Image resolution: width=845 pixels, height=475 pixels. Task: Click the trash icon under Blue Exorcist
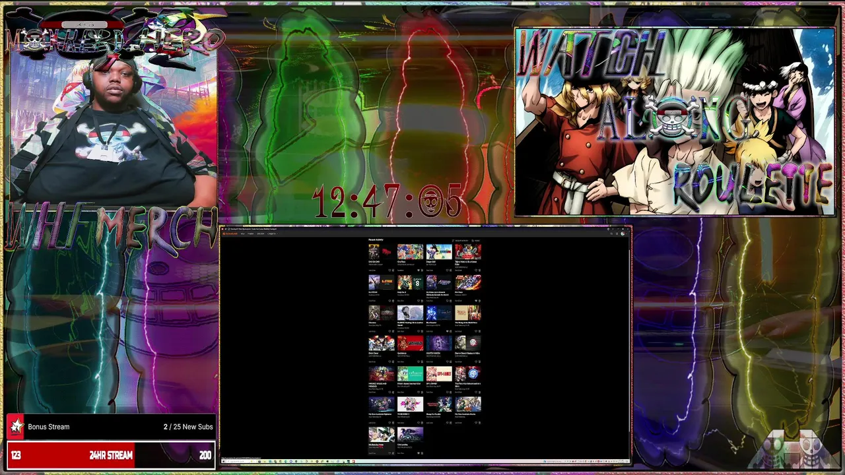(x=450, y=331)
